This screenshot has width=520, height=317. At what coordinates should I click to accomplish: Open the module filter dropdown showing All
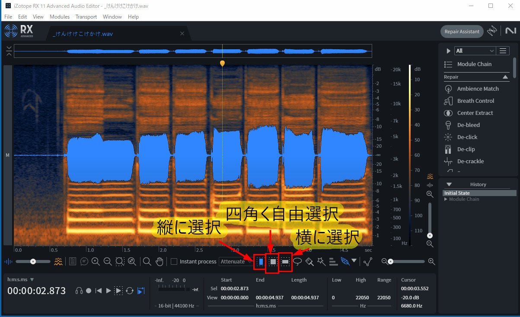pyautogui.click(x=474, y=51)
